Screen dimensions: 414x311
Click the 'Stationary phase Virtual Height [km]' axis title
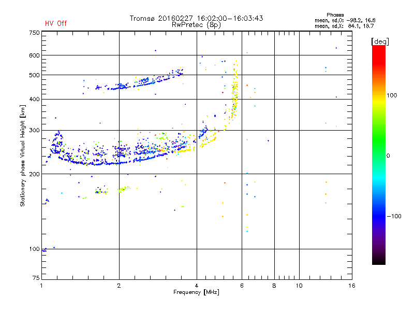(x=23, y=155)
